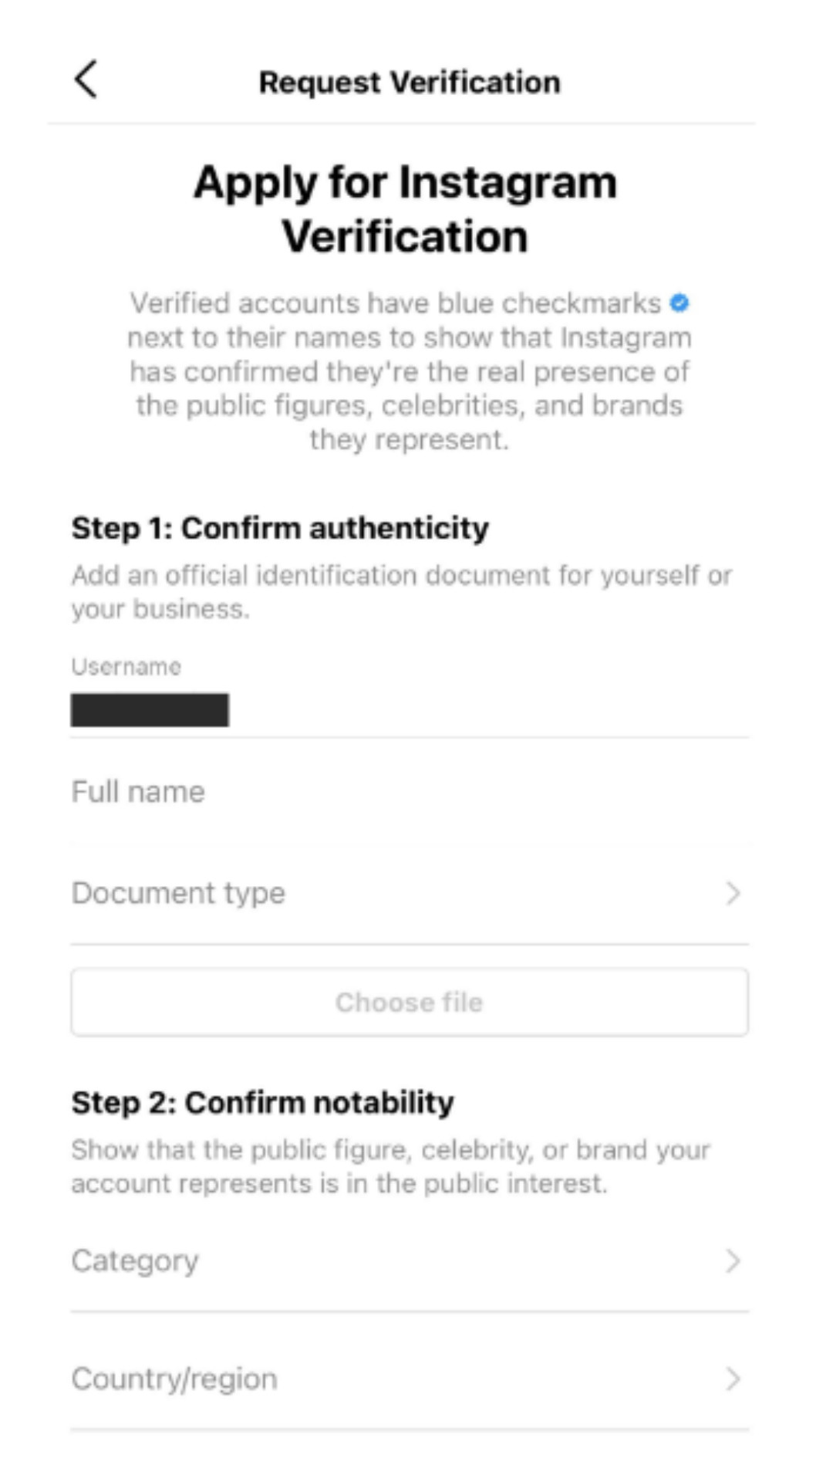Click the Choose file button
The image size is (833, 1482).
tap(410, 1002)
